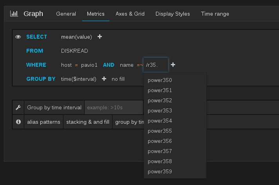The height and width of the screenshot is (185, 279).
Task: Pick power359 at list bottom
Action: (175, 171)
